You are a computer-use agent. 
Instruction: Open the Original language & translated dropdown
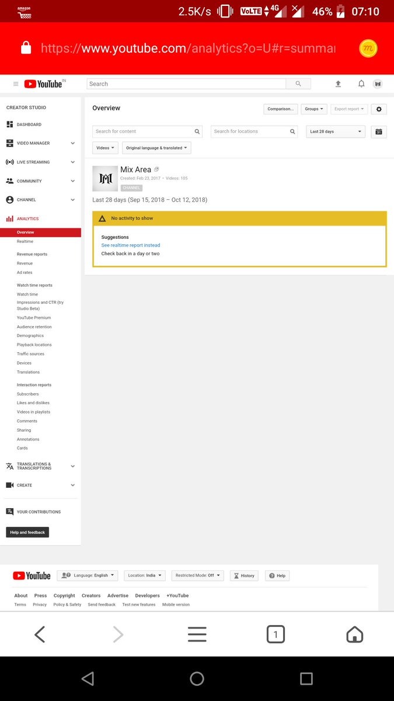[x=156, y=148]
